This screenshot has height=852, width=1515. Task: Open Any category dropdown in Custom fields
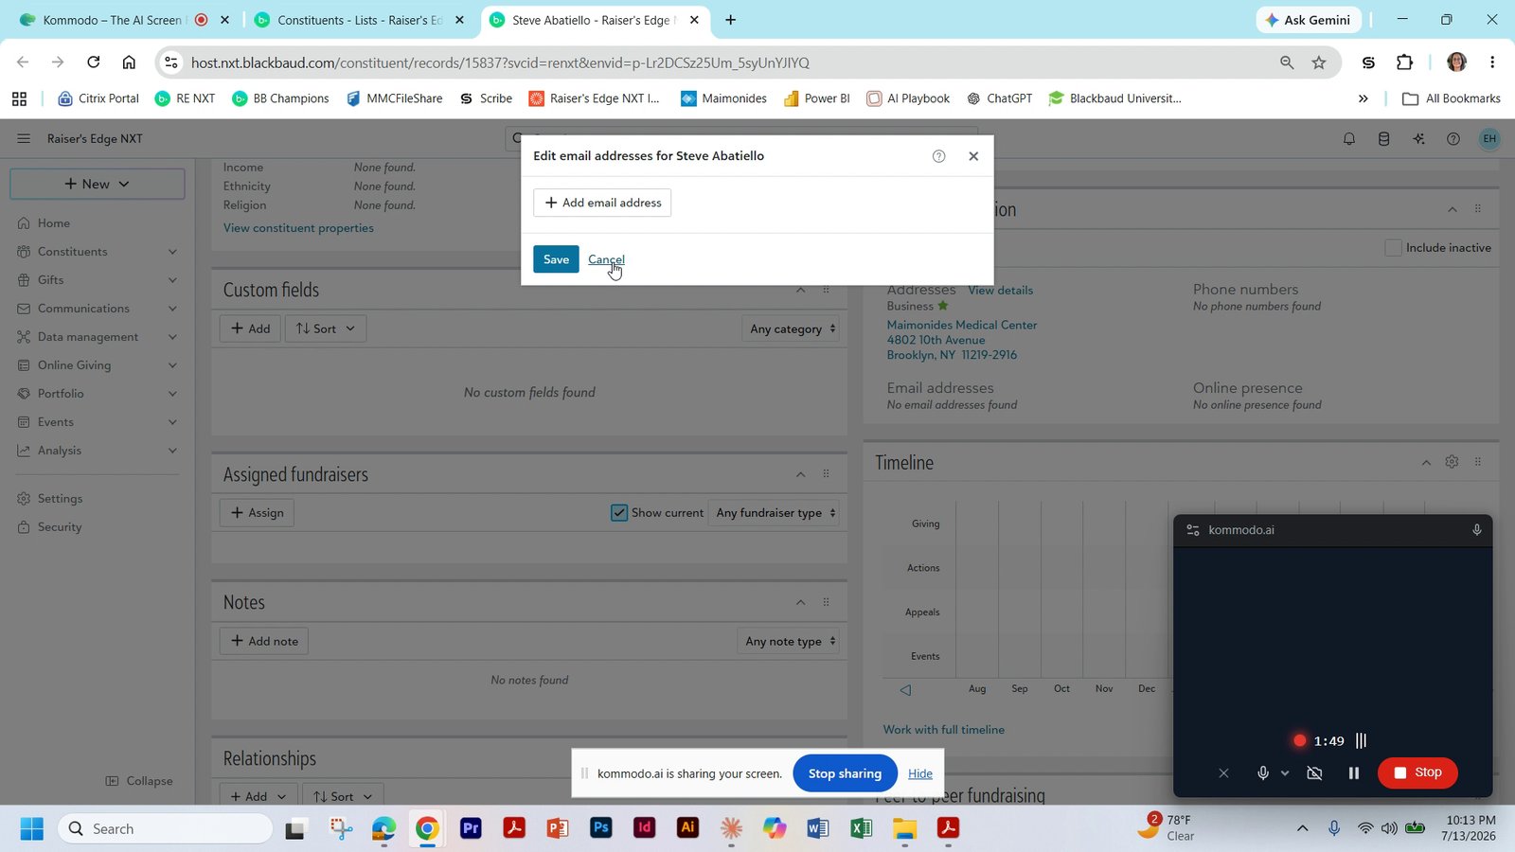click(x=793, y=328)
